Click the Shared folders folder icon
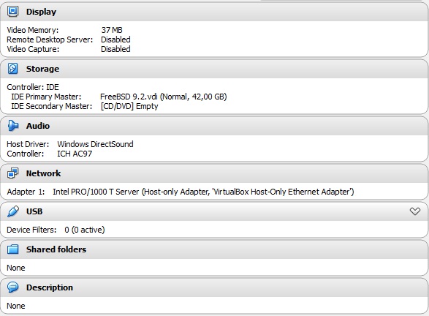 [x=13, y=249]
